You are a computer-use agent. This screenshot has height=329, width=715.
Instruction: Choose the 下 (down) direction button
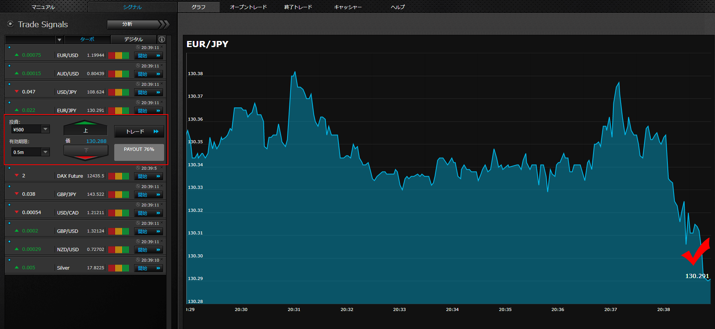click(x=85, y=152)
